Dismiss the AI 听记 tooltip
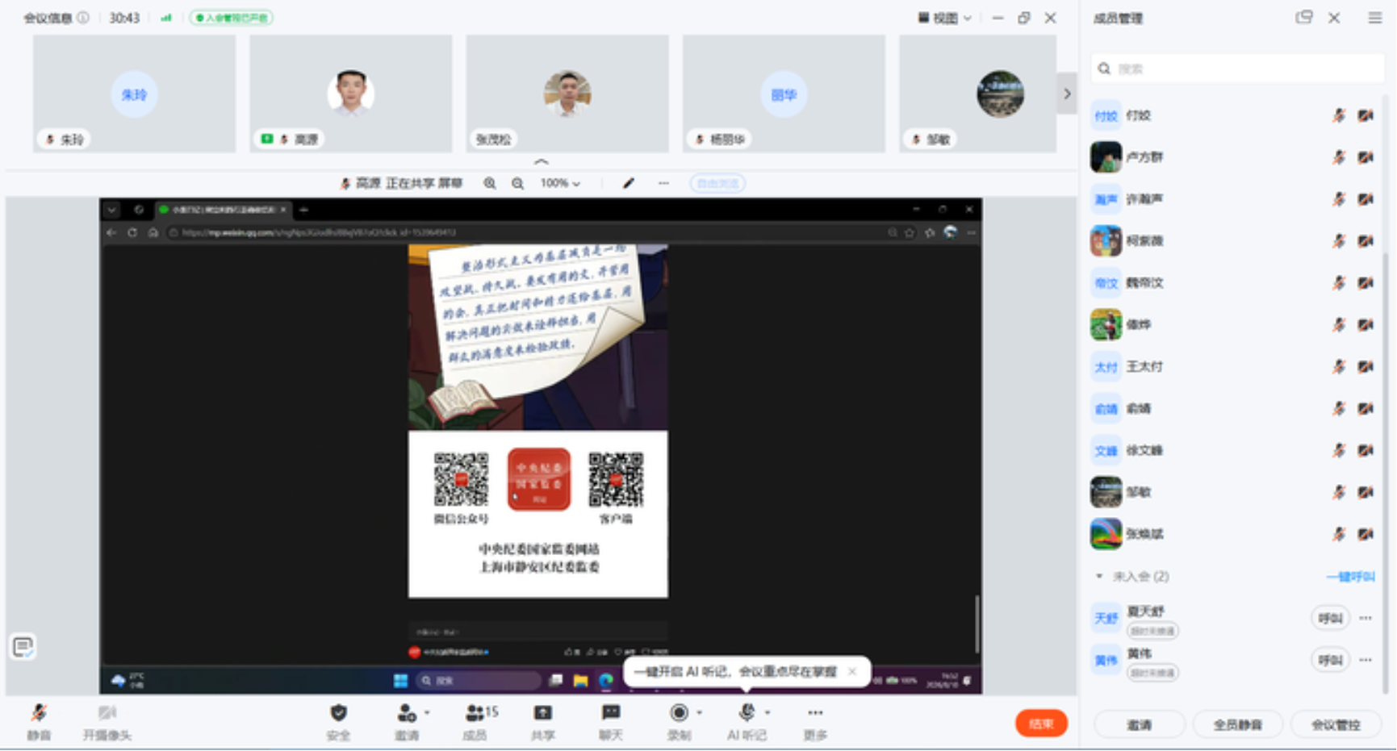 coord(852,671)
